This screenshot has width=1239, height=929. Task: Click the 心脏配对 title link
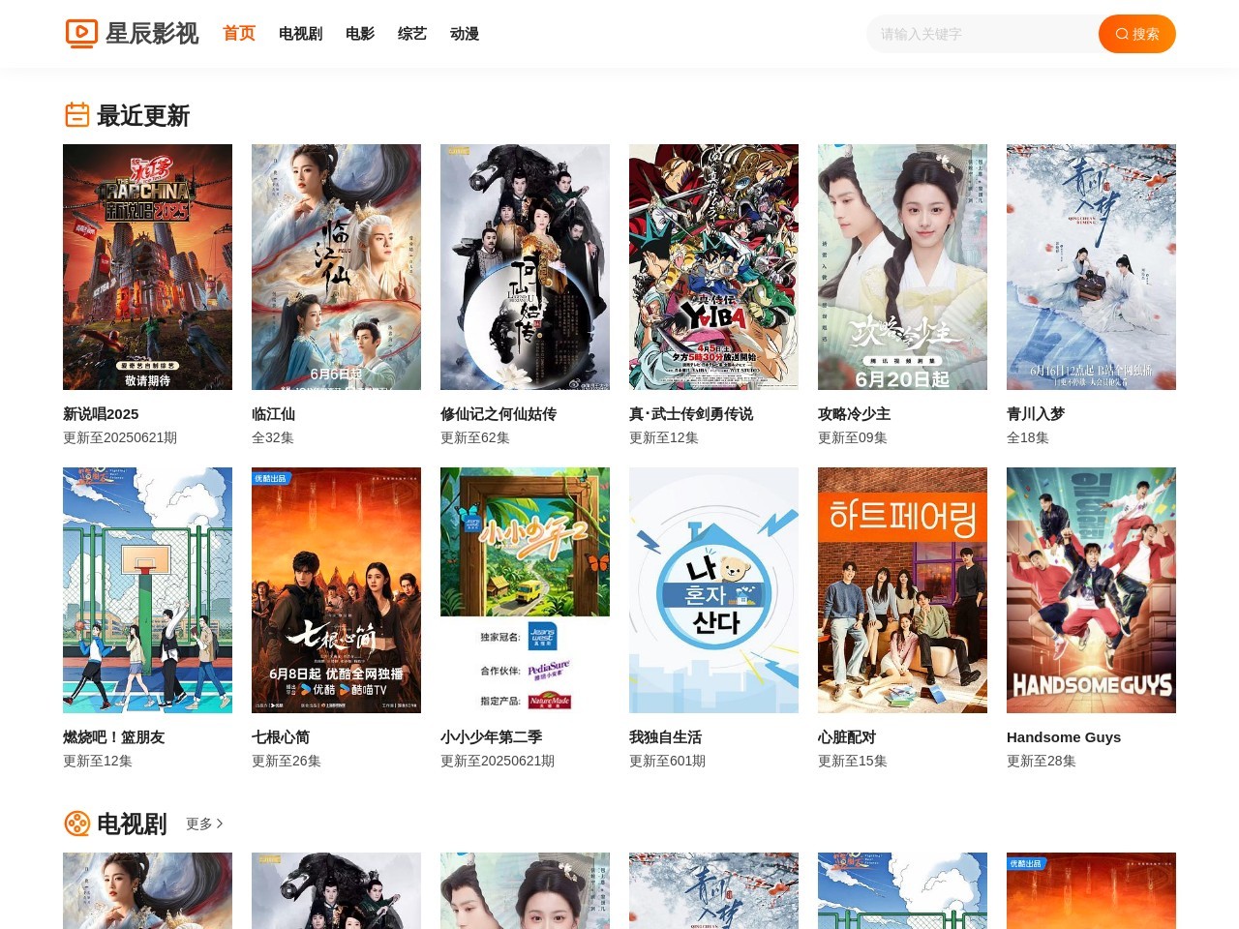point(847,736)
